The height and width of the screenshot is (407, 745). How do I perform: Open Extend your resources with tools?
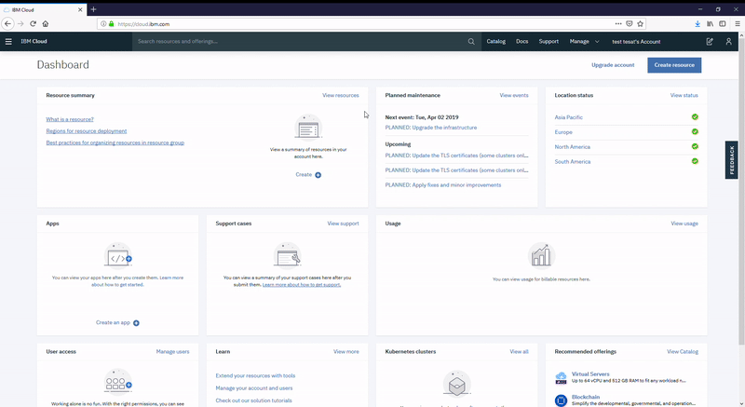click(255, 375)
